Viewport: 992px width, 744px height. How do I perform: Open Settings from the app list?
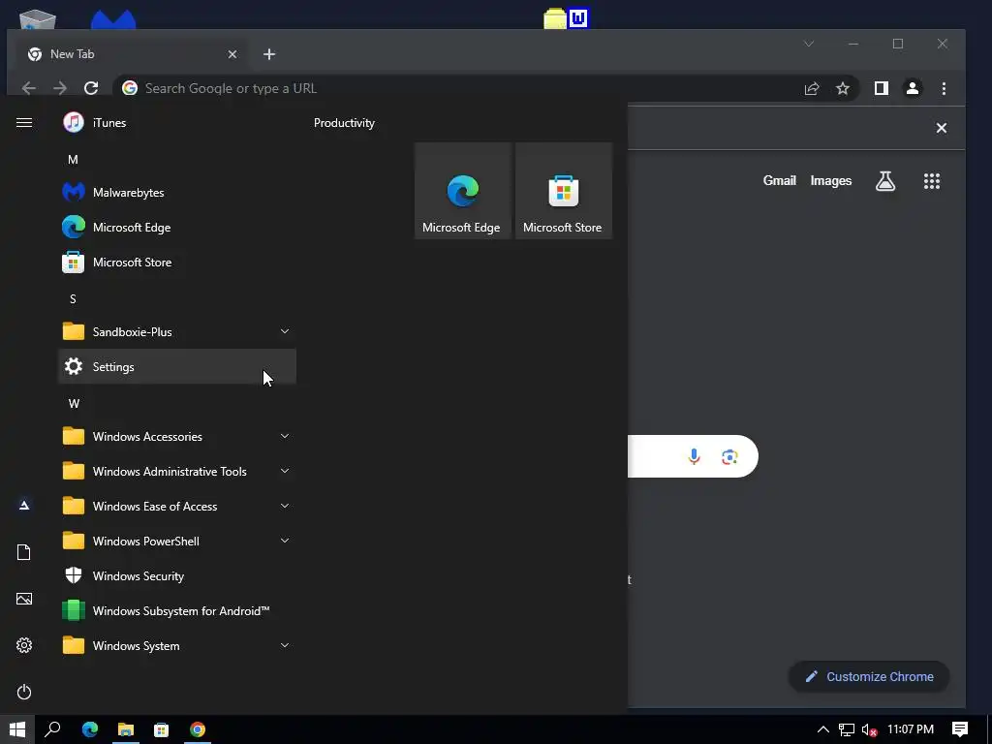(x=177, y=366)
